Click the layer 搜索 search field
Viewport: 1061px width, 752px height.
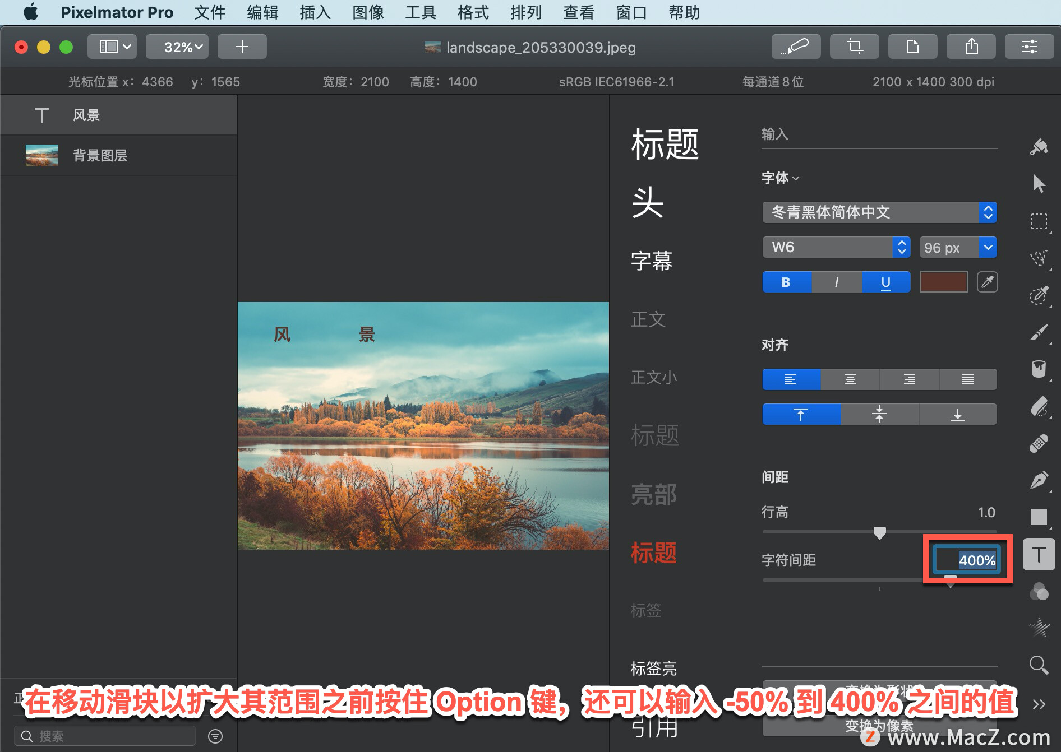105,736
